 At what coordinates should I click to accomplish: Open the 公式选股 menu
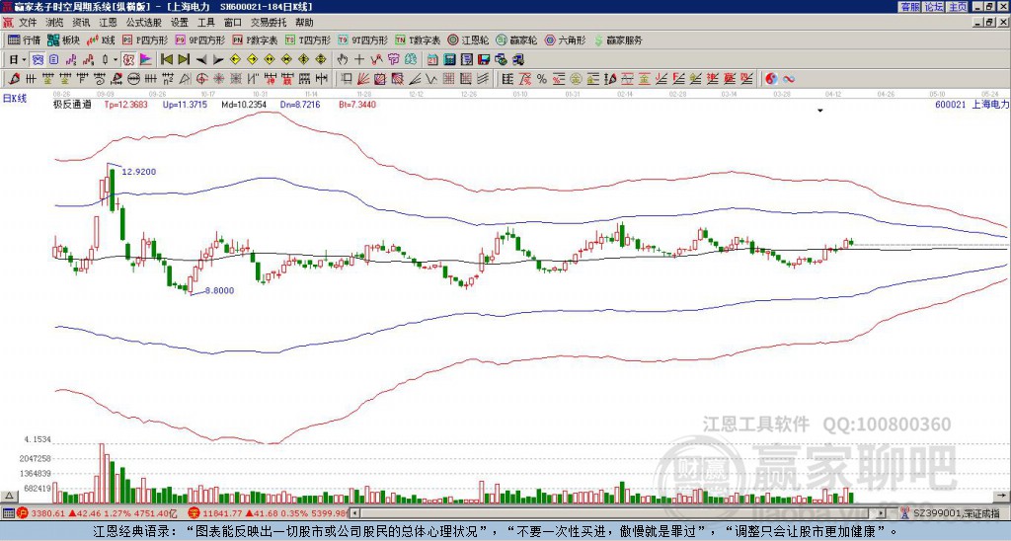[144, 23]
